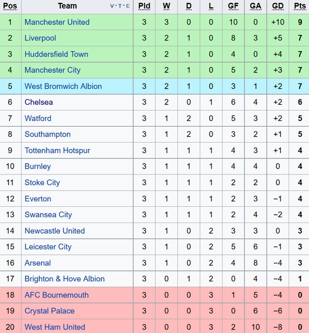Click the V (view template) link
This screenshot has height=333, width=309.
(112, 6)
